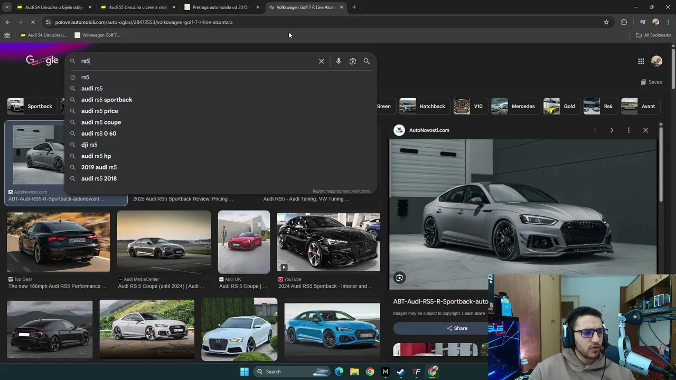Open Top Gear black RS5 thumbnail
The height and width of the screenshot is (380, 676).
(59, 242)
